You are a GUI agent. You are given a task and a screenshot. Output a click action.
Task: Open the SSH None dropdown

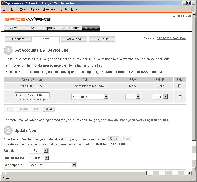point(133,97)
